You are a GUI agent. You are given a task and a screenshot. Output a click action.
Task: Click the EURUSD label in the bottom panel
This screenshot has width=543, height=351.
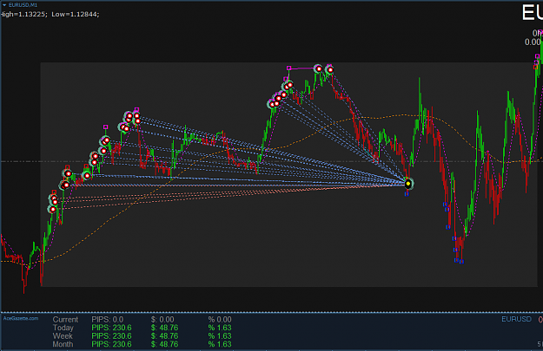click(516, 319)
